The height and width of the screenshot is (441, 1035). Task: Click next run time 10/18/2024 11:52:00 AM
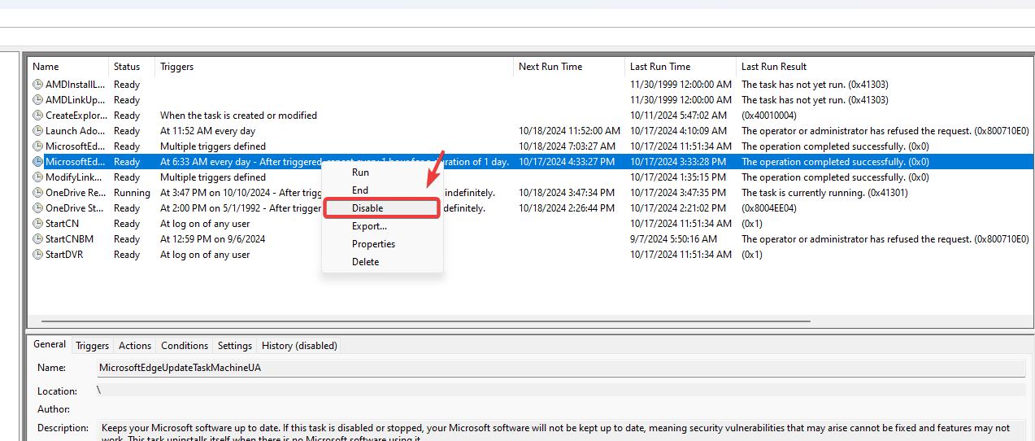[569, 131]
